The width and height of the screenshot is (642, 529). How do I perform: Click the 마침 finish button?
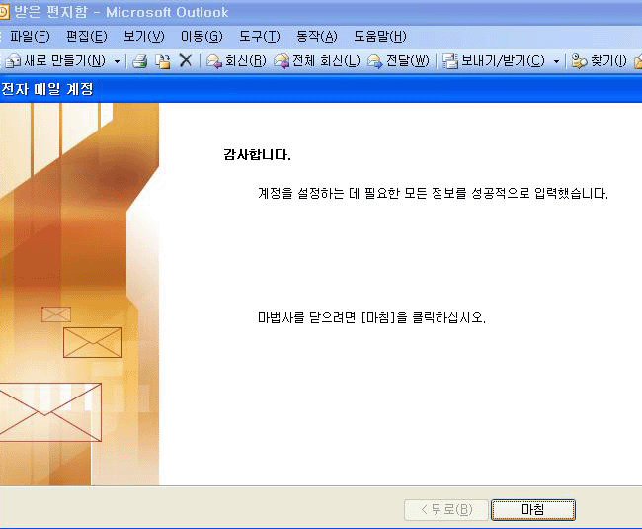[533, 510]
